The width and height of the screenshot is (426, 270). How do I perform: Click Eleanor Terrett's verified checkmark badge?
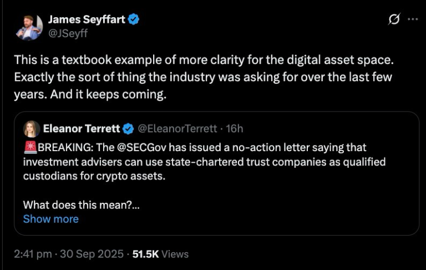pyautogui.click(x=128, y=129)
